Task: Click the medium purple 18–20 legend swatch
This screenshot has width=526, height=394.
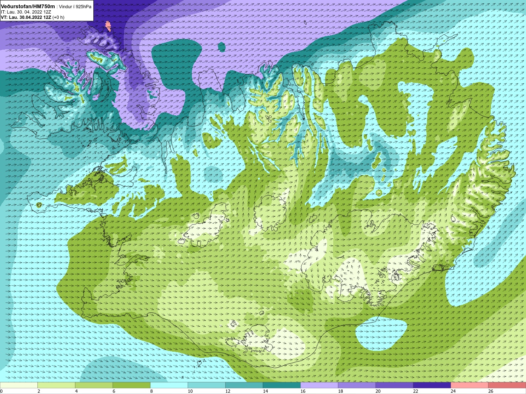Action: tap(357, 385)
